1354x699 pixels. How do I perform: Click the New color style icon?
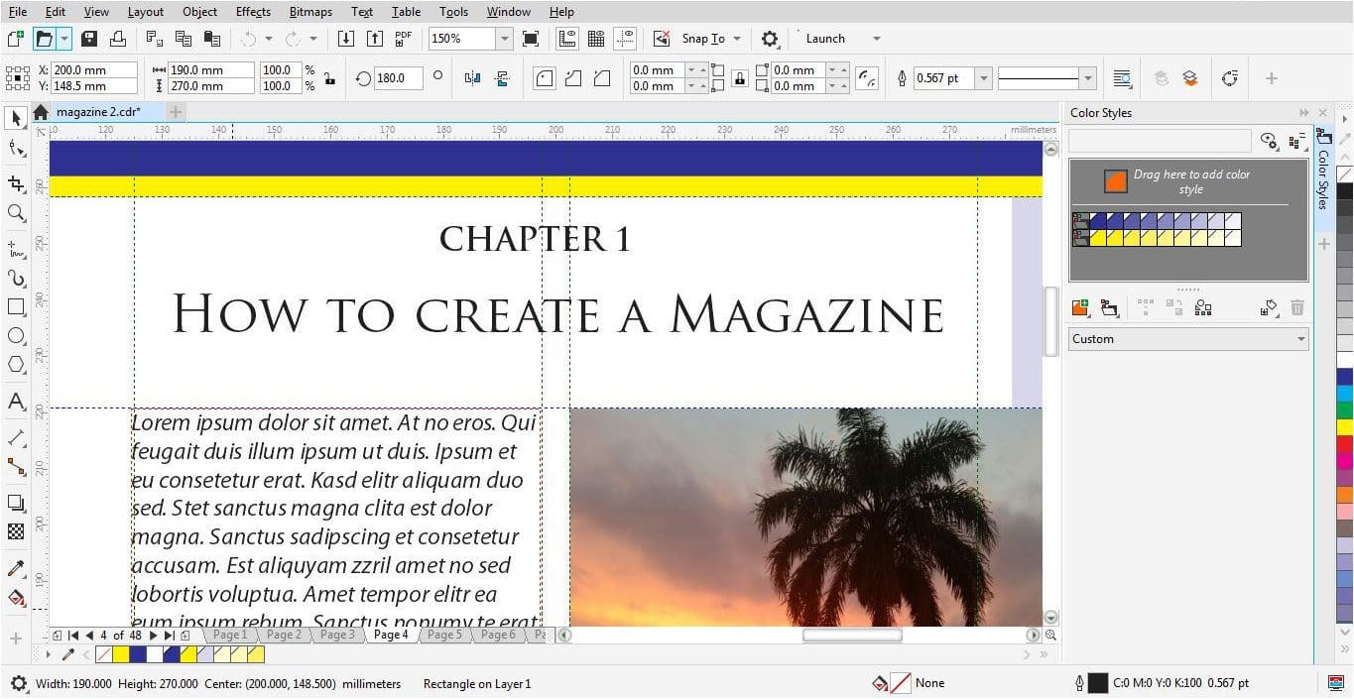(1079, 307)
